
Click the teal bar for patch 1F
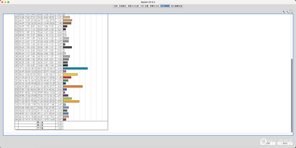[75, 68]
